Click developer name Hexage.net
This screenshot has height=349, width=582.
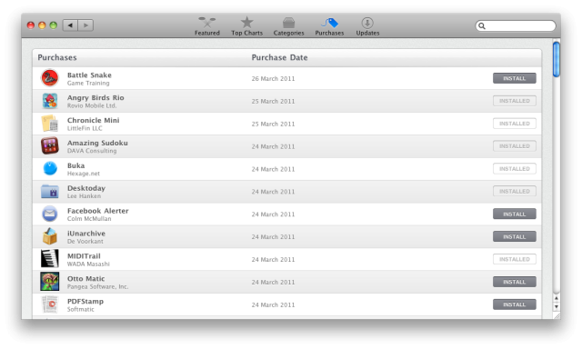tap(83, 174)
